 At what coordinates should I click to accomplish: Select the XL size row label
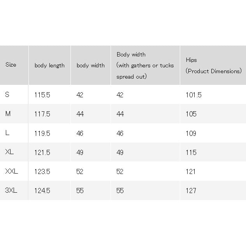tap(9, 152)
